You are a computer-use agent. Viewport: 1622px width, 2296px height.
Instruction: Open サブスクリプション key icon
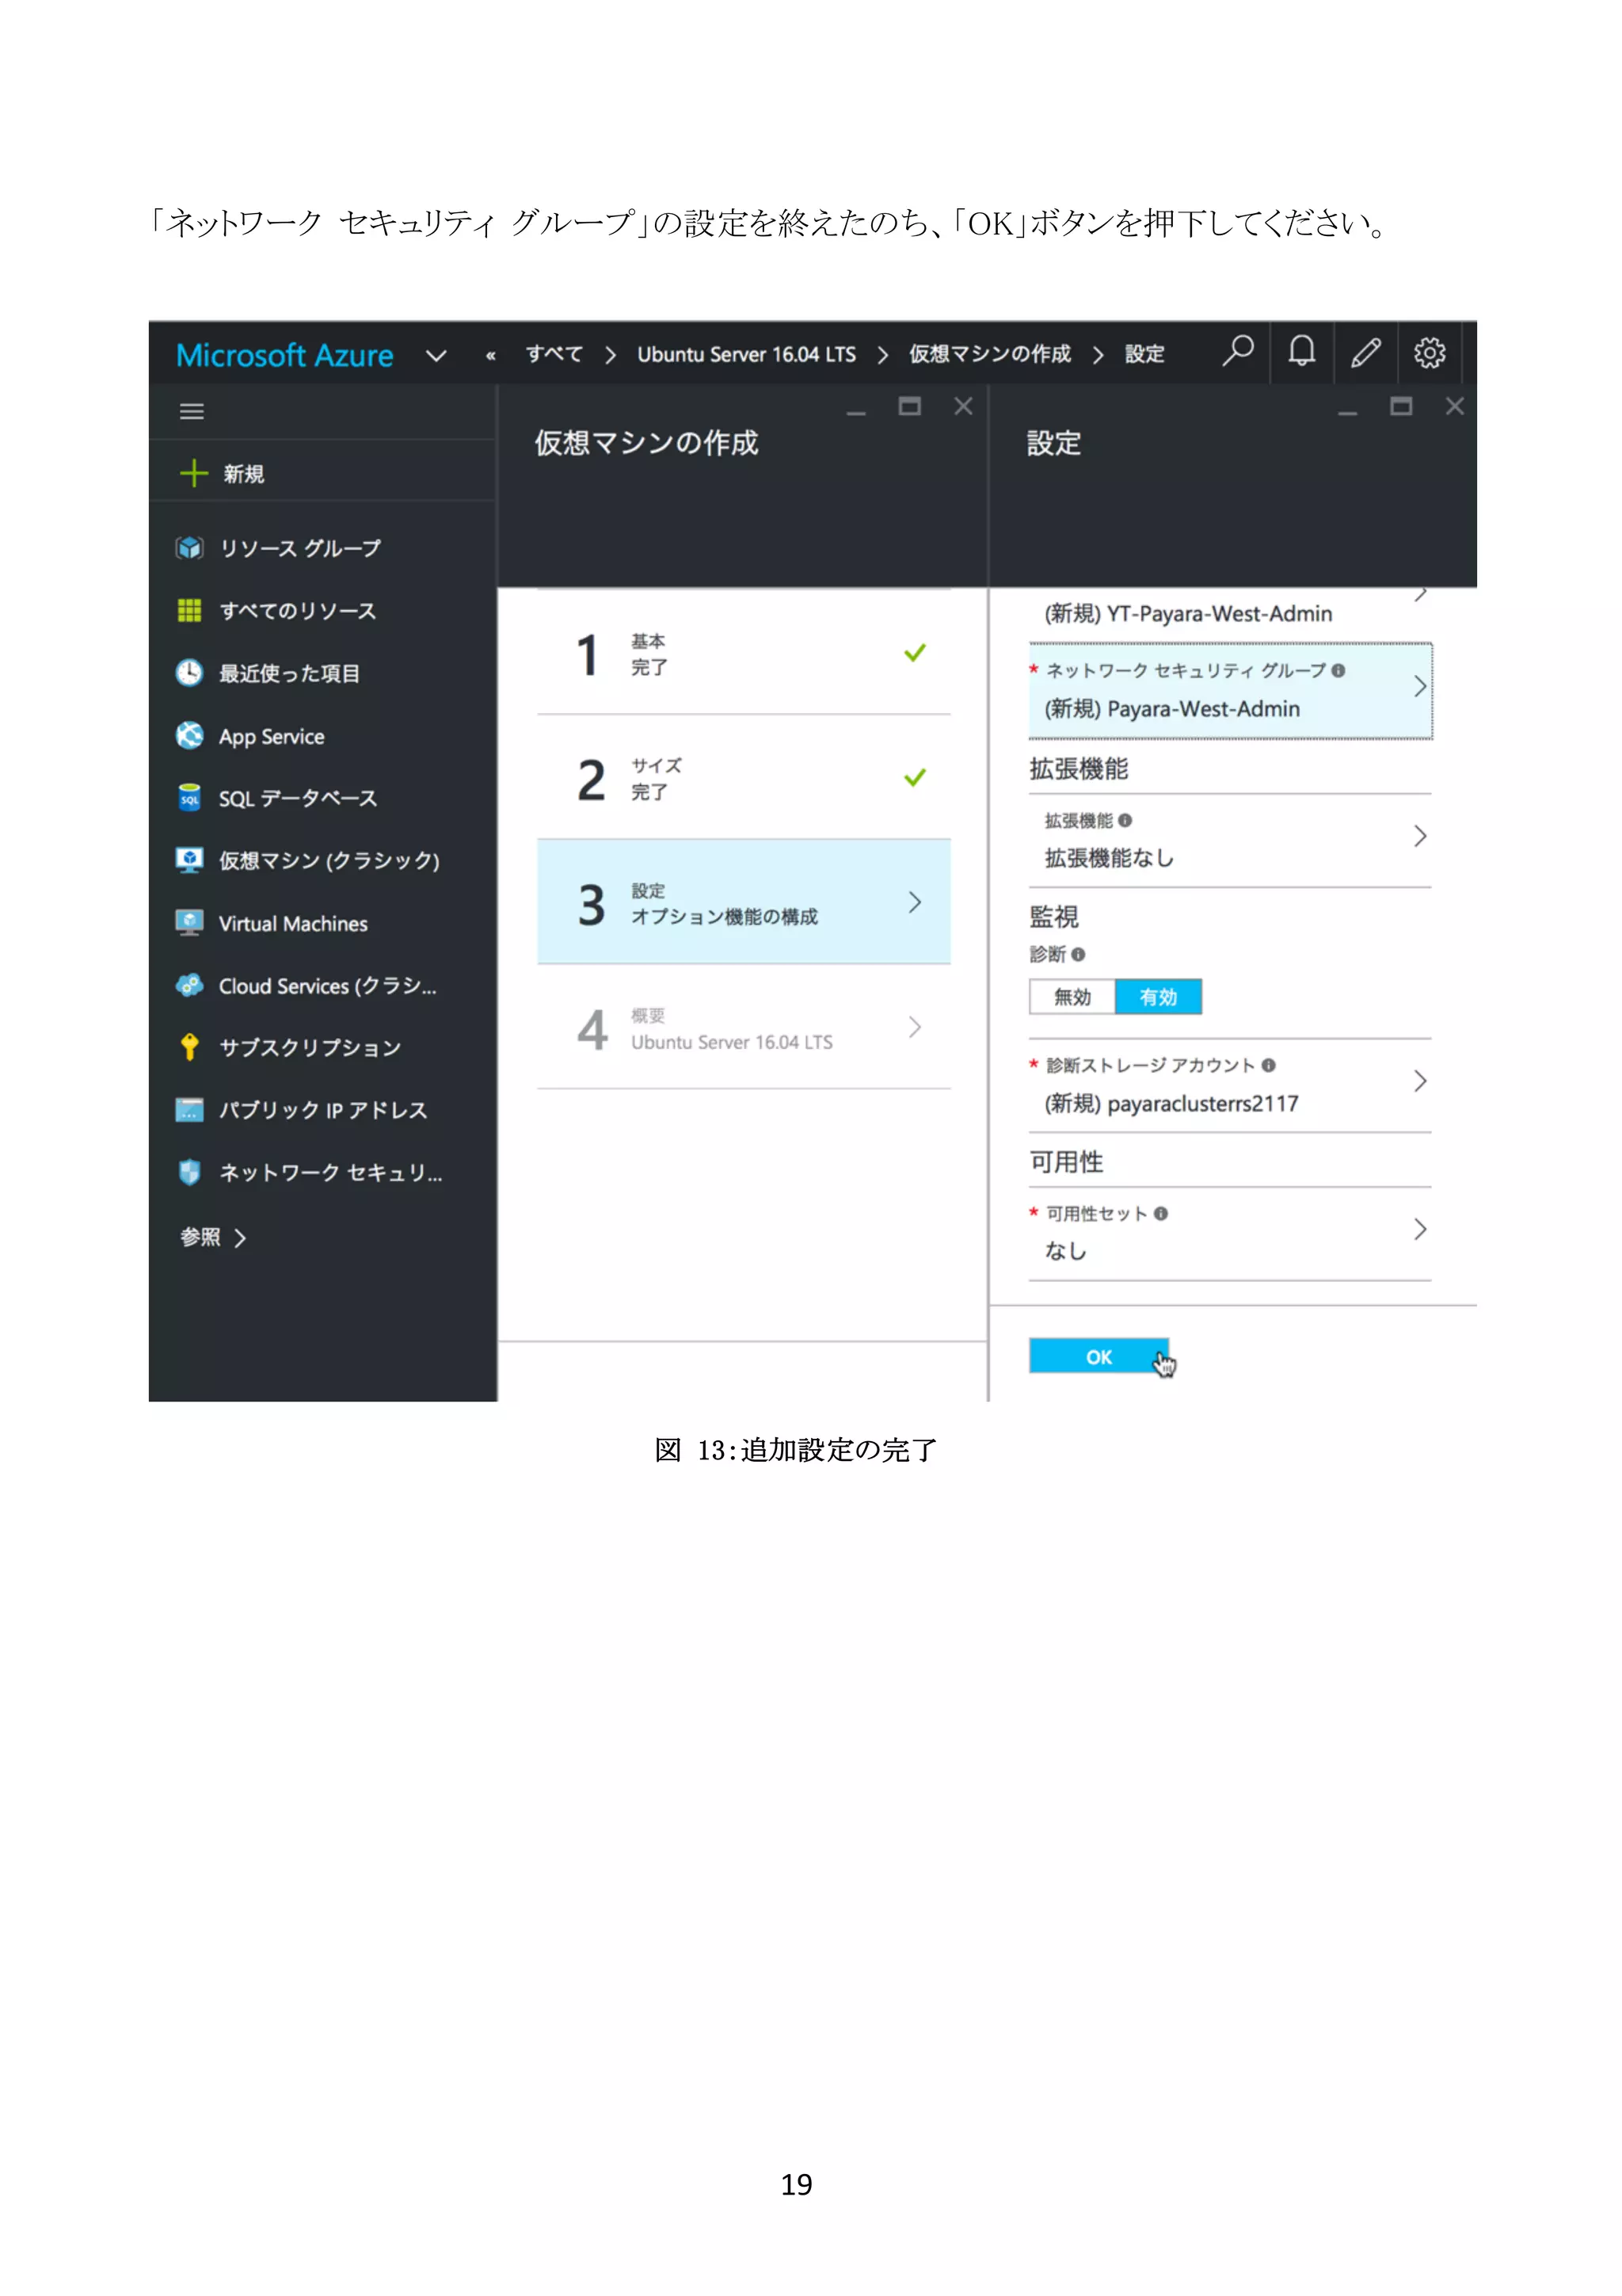pos(188,1047)
